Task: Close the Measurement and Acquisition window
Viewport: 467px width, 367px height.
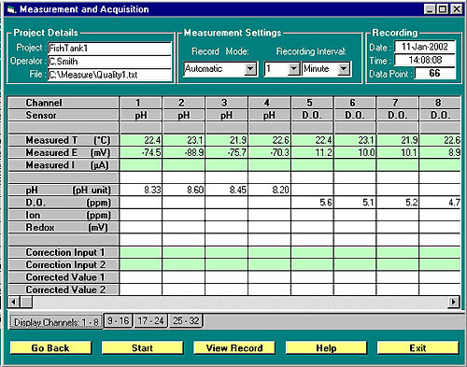Action: point(457,9)
